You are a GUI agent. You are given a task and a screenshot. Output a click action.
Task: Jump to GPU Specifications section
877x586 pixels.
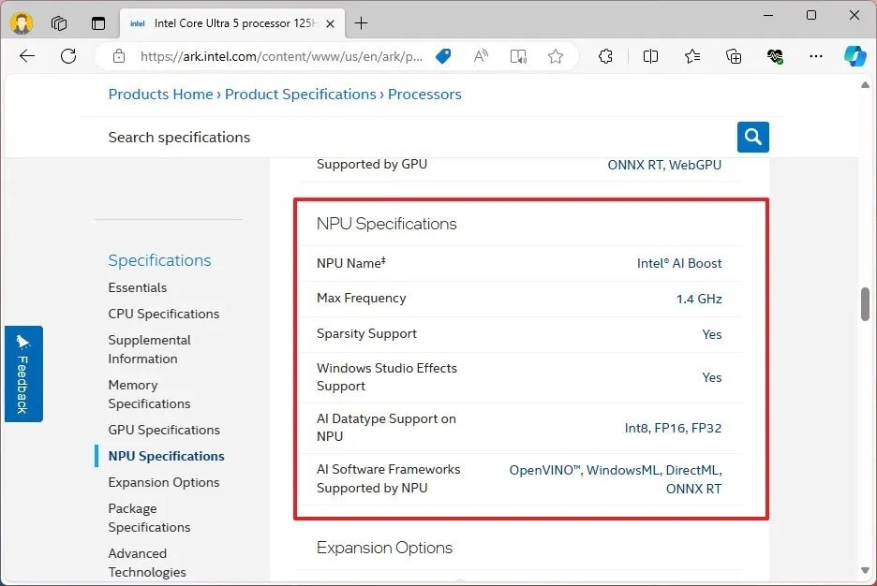pos(164,430)
